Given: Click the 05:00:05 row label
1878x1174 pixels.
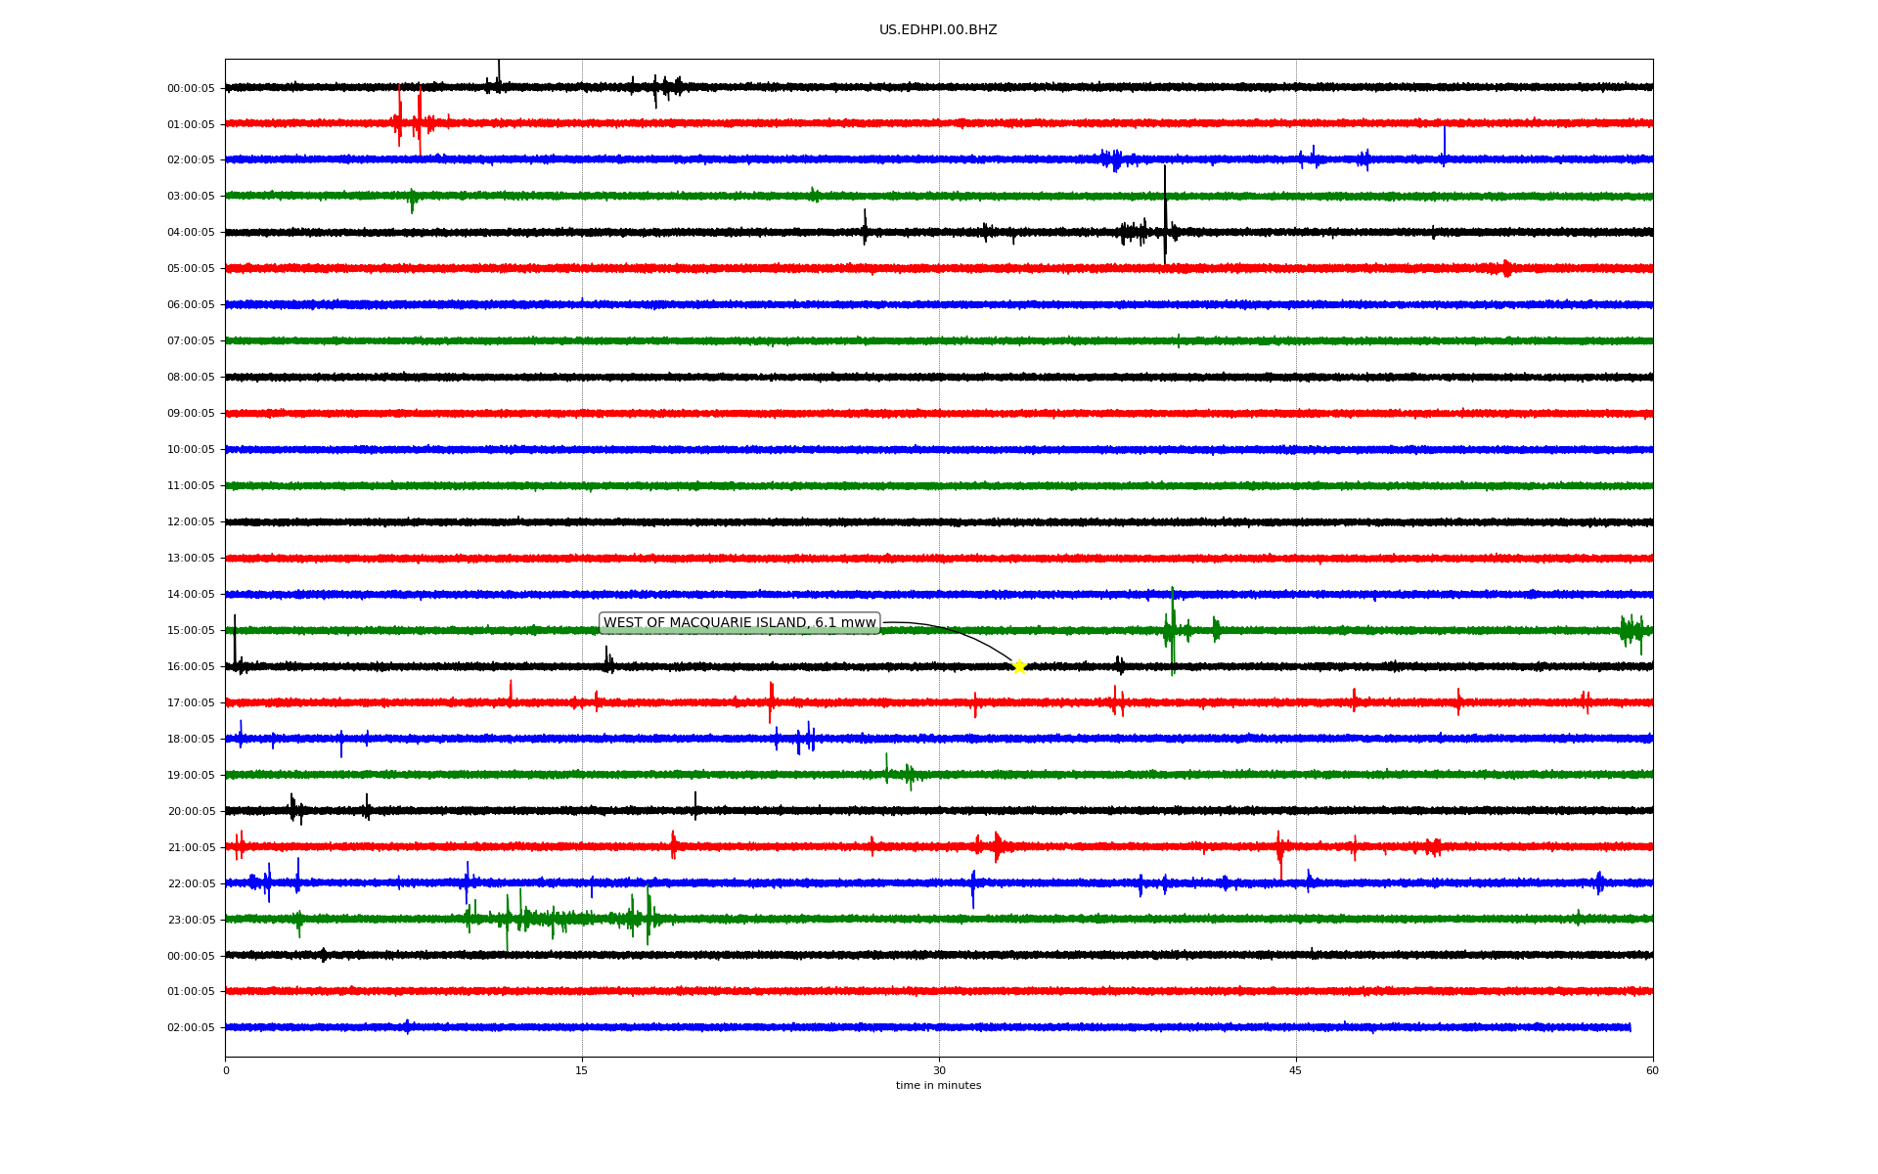Looking at the screenshot, I should pyautogui.click(x=191, y=269).
